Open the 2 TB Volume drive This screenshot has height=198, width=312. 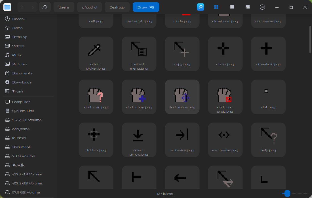click(x=24, y=156)
